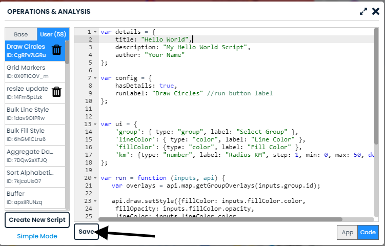
Task: Close the Operations & Analysis dialog
Action: pos(375,11)
